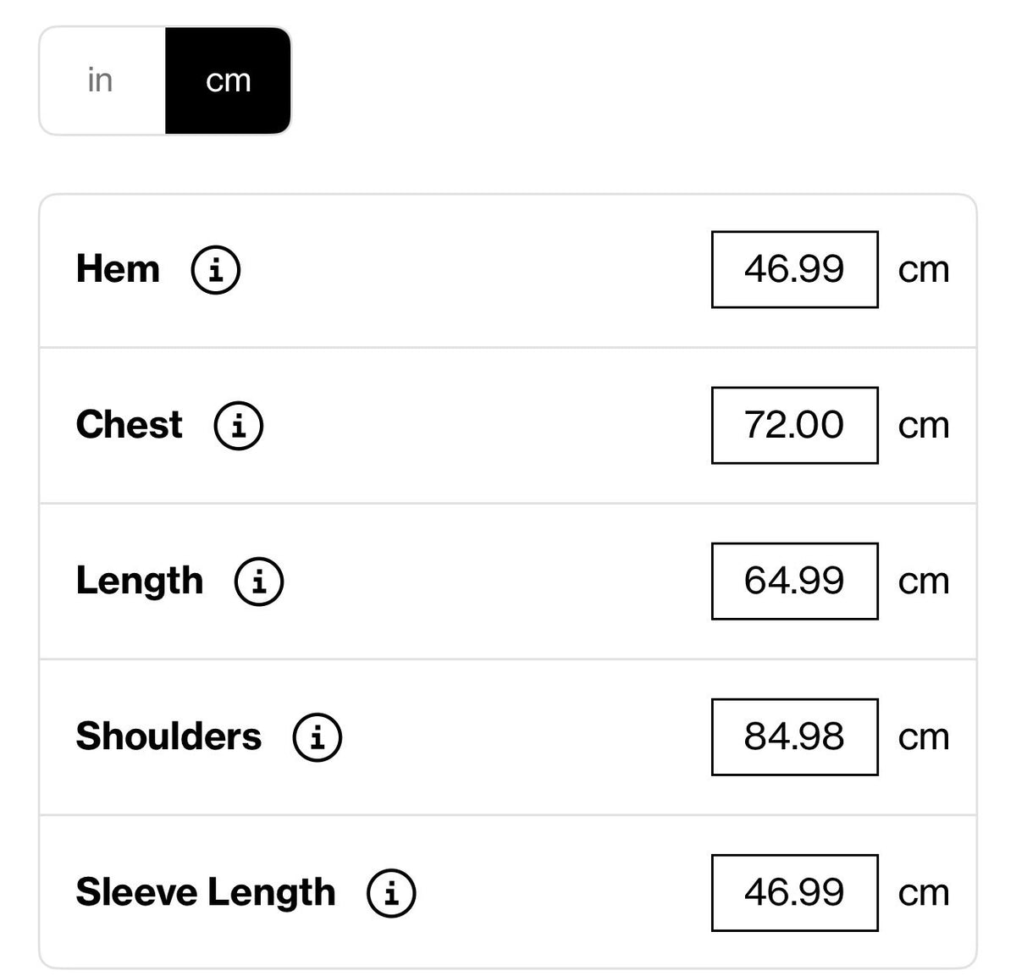This screenshot has height=976, width=1016.
Task: Select the cm unit toggle
Action: click(228, 80)
